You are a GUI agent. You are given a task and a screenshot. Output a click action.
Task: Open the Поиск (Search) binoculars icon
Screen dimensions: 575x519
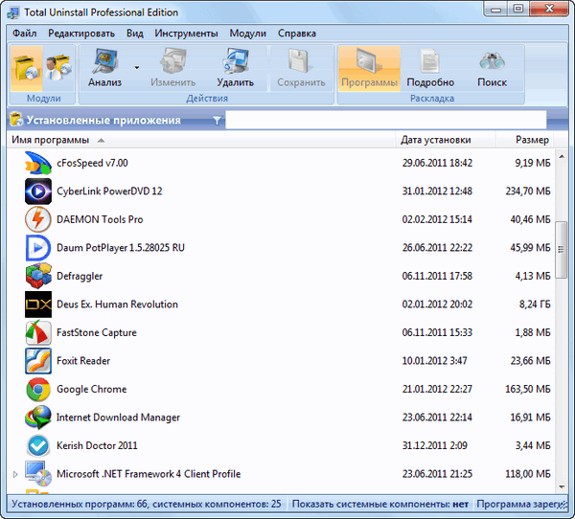pyautogui.click(x=492, y=64)
